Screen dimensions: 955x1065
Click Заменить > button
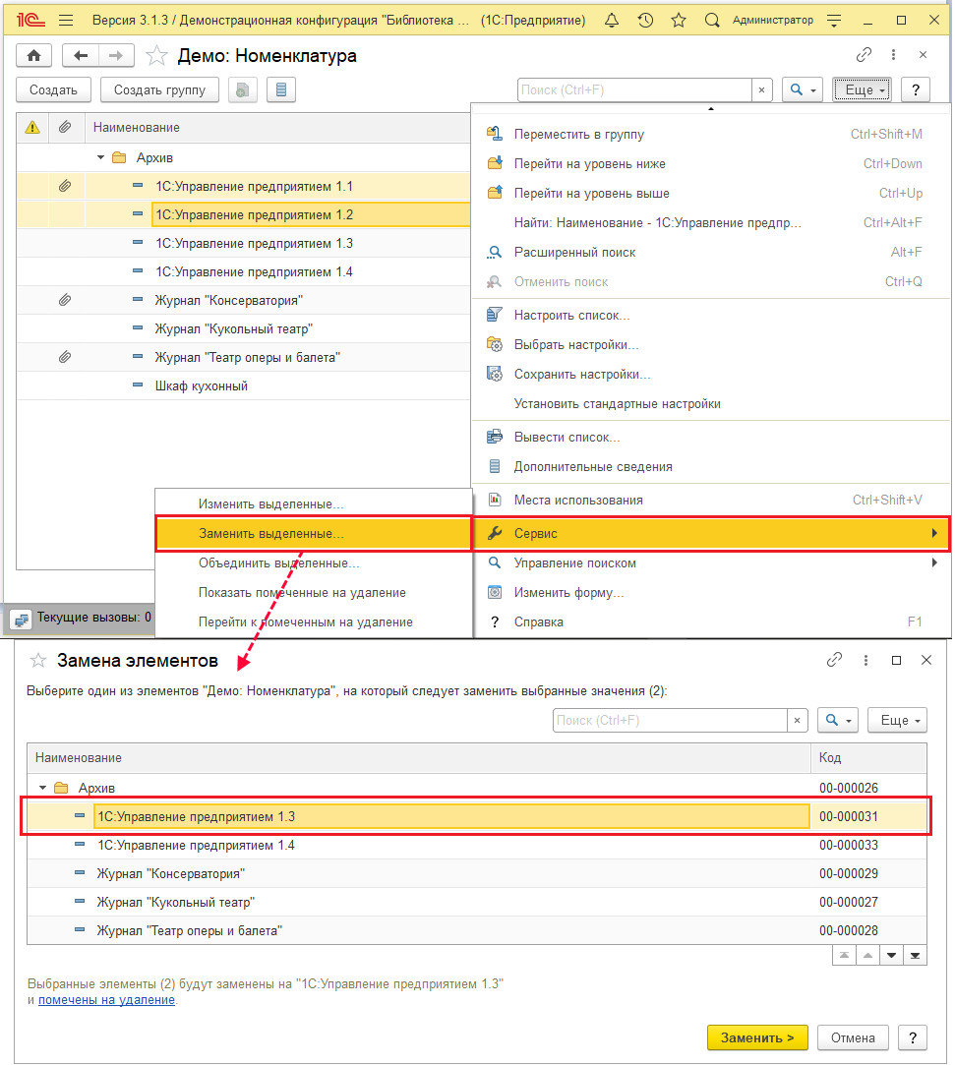[757, 1037]
